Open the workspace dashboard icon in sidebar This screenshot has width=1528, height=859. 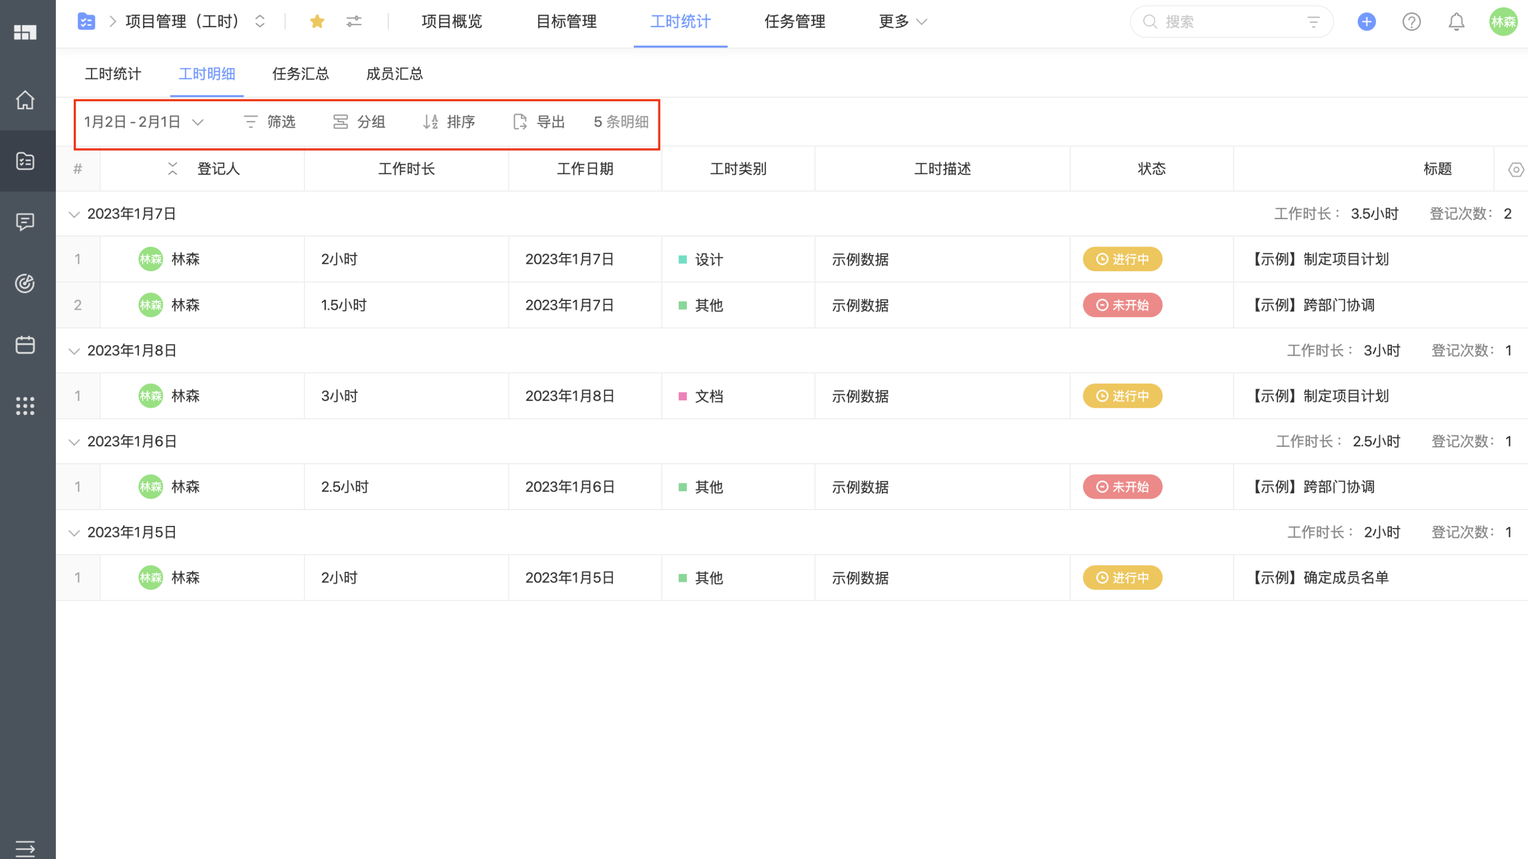(25, 32)
